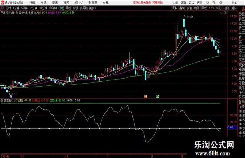
Task: Open the 选项 menu
Action: click(x=199, y=3)
